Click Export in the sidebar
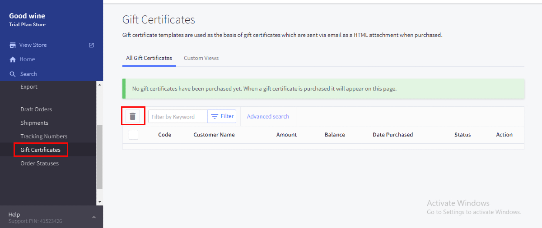Screen dimensions: 542x228 click(29, 87)
